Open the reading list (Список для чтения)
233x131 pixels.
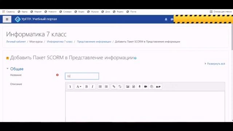point(221,12)
